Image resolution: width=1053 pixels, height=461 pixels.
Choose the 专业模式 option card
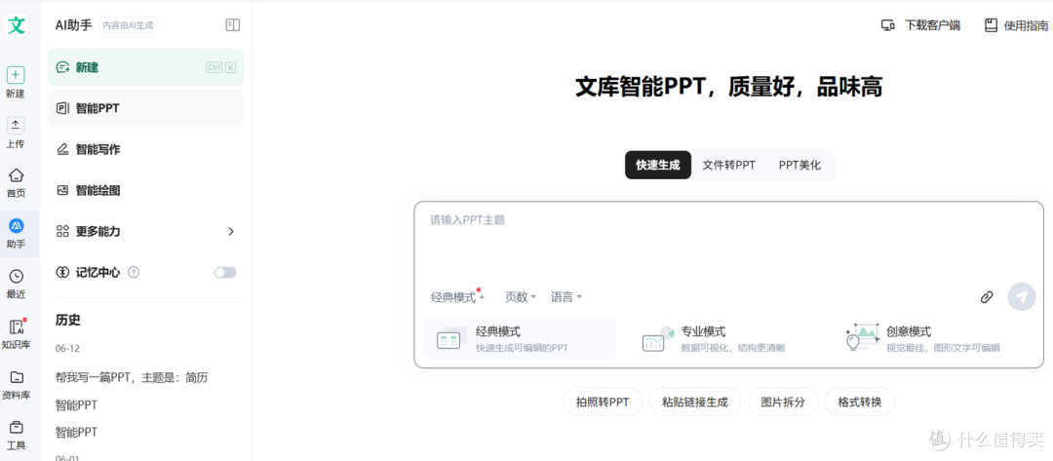tap(725, 339)
